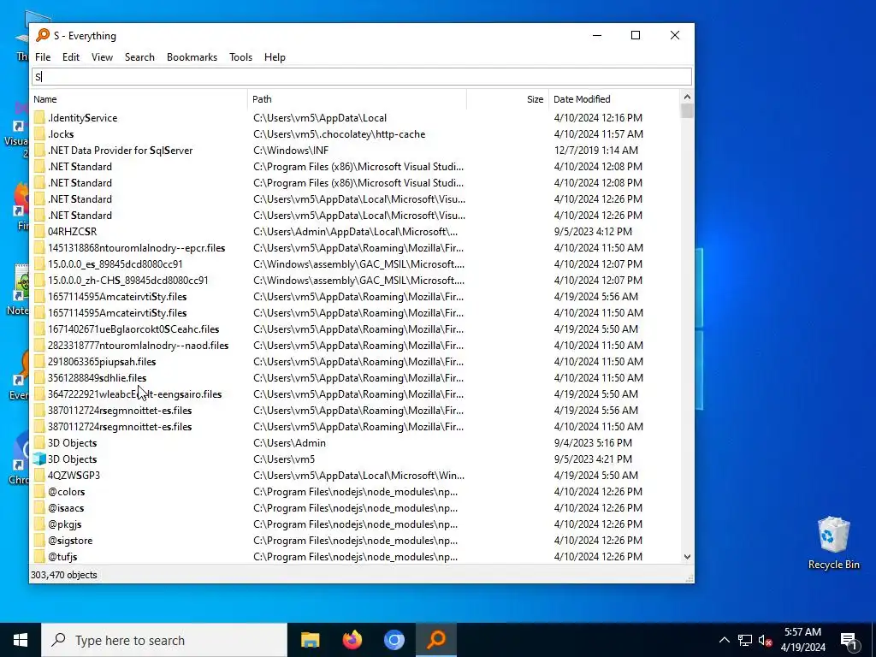
Task: Open the Search menu
Action: coord(139,57)
